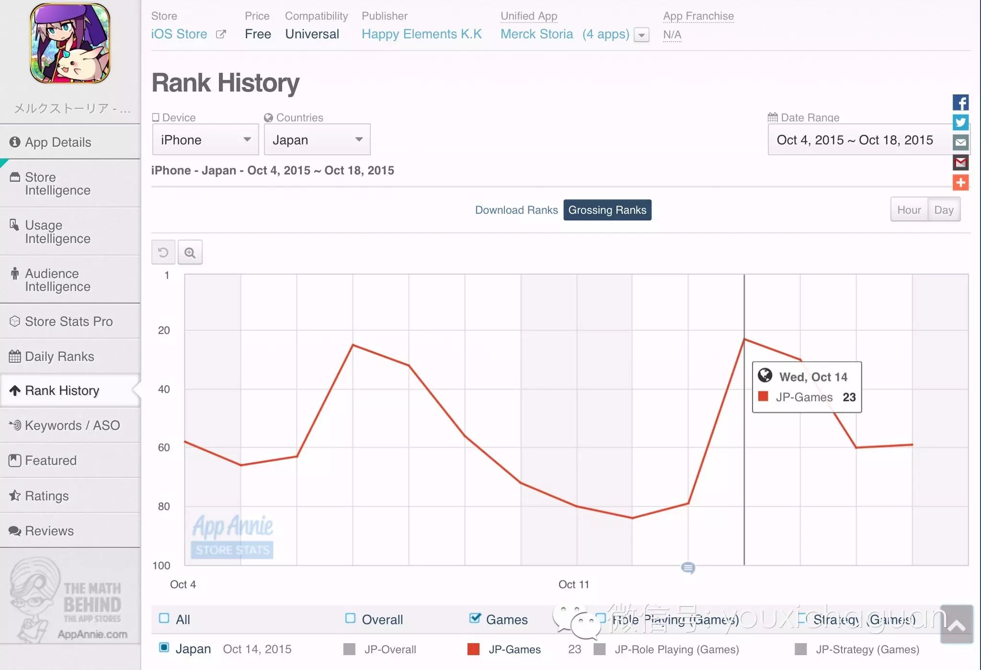Image resolution: width=981 pixels, height=670 pixels.
Task: Click the Facebook share icon
Action: click(960, 103)
